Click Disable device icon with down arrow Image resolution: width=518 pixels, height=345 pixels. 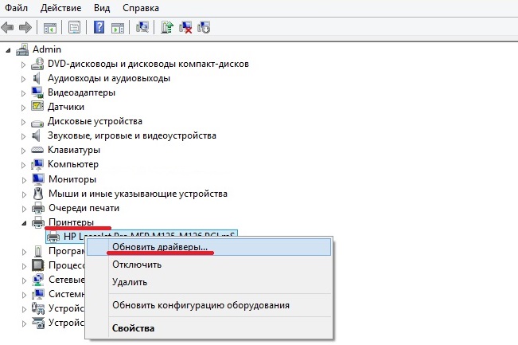pos(204,27)
